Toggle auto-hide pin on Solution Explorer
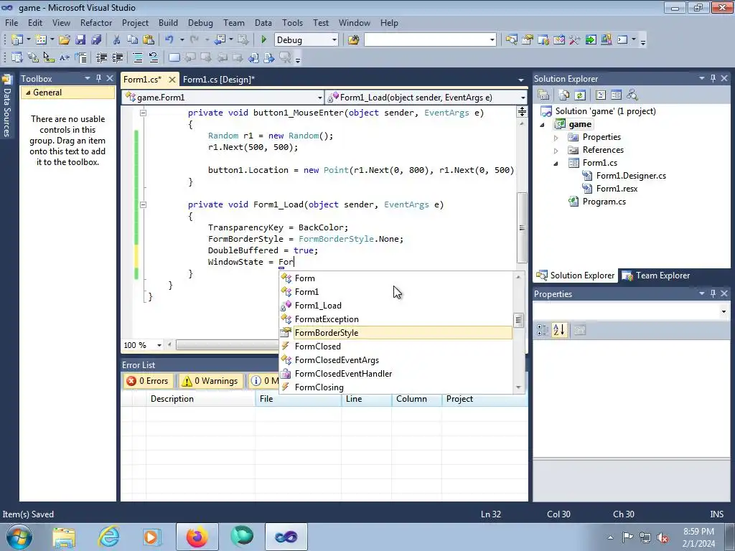735x551 pixels. click(713, 78)
